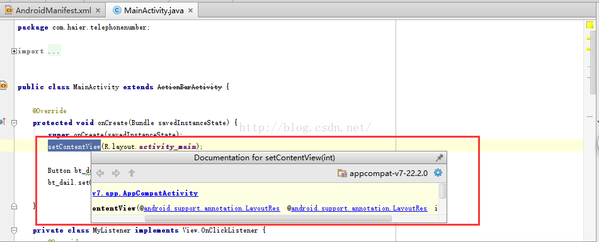Click the struck-through ActionBarActivity class name
The width and height of the screenshot is (599, 242).
click(x=190, y=87)
